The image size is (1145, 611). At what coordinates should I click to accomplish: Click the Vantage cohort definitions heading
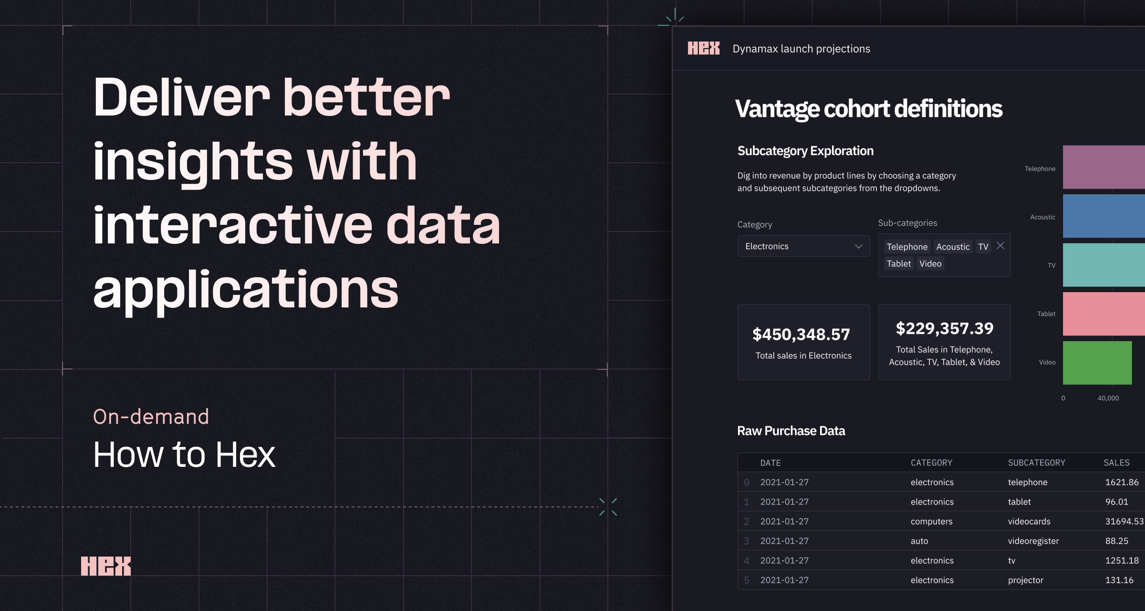[868, 109]
